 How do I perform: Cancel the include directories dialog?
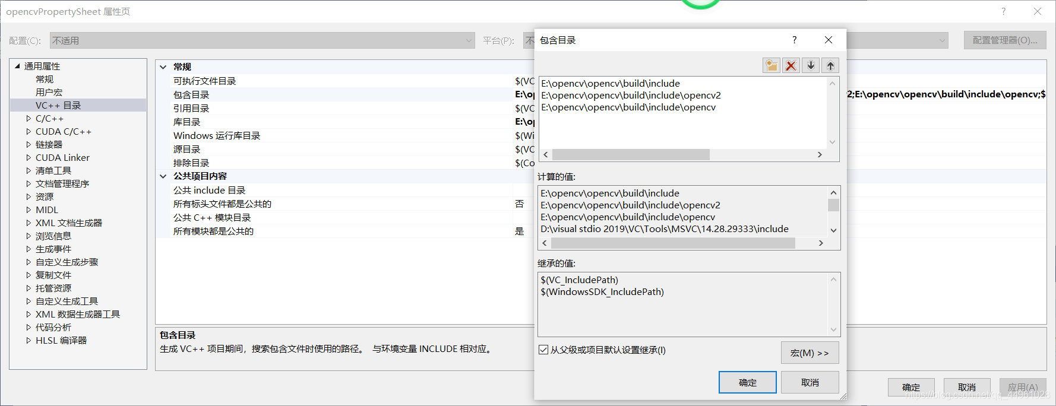tap(810, 382)
